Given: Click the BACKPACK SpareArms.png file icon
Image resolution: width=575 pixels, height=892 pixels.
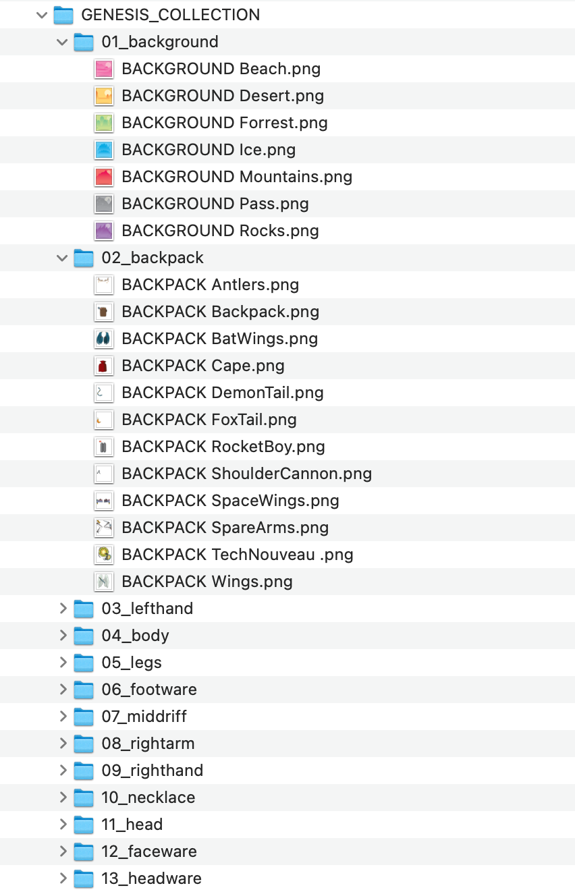Looking at the screenshot, I should point(103,528).
